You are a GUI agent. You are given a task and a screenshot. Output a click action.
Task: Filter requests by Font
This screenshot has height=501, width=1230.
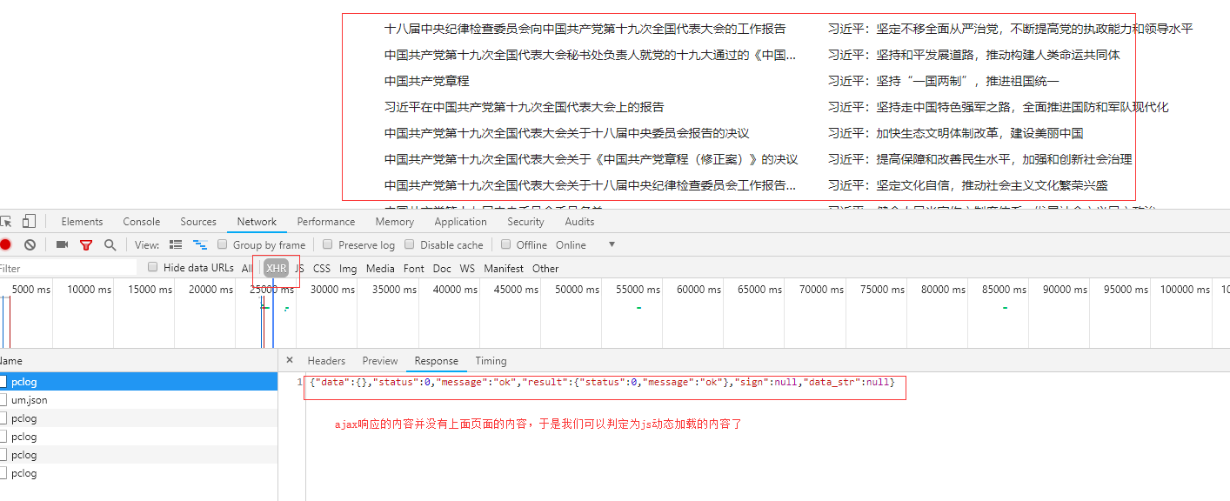pyautogui.click(x=414, y=269)
